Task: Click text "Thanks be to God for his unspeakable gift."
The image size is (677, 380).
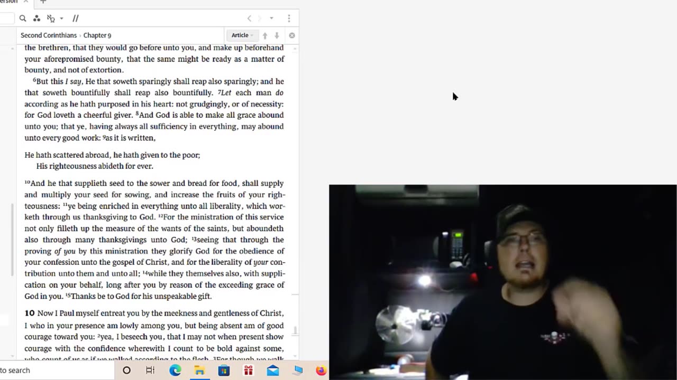Action: click(x=142, y=296)
